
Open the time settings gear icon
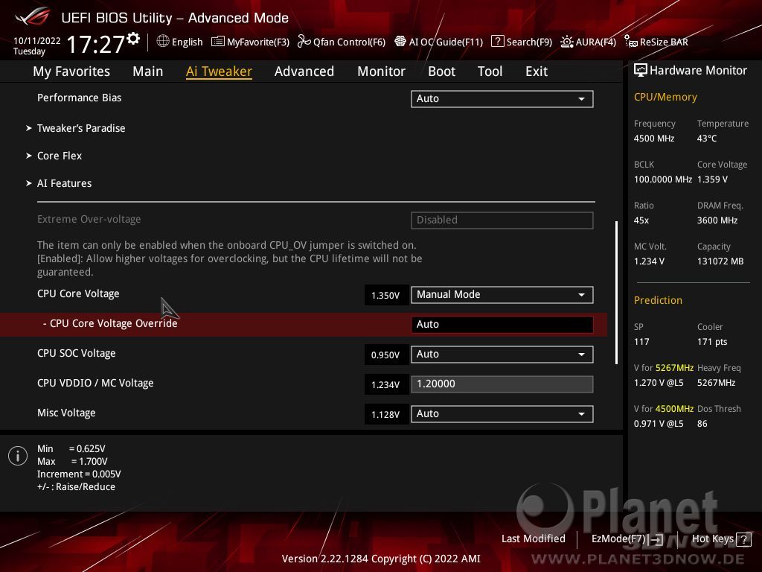[x=133, y=39]
